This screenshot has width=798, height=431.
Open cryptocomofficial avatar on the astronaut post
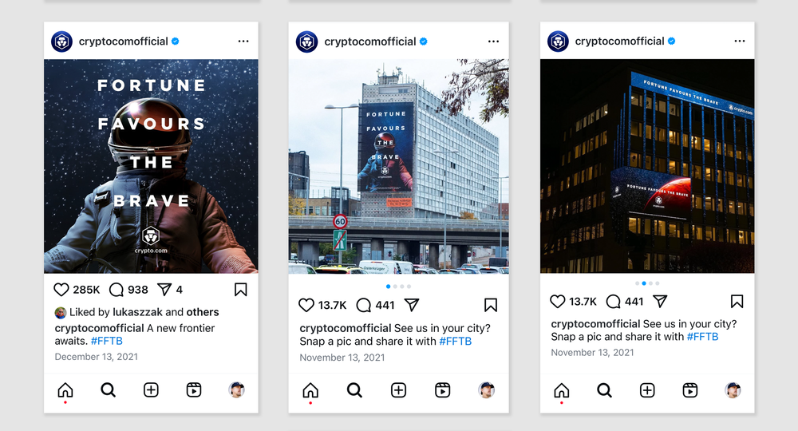tap(62, 42)
